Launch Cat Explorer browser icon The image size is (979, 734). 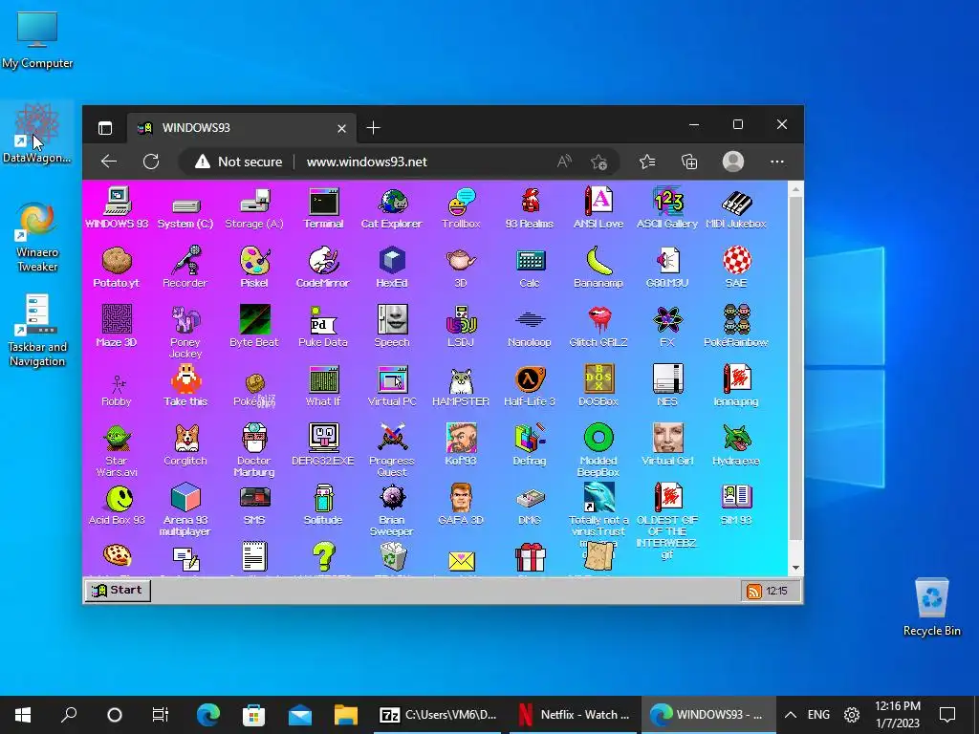392,208
